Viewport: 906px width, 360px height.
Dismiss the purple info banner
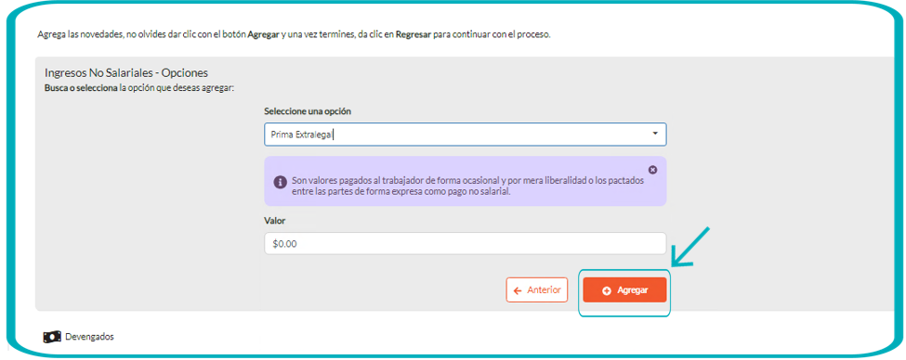[x=652, y=170]
